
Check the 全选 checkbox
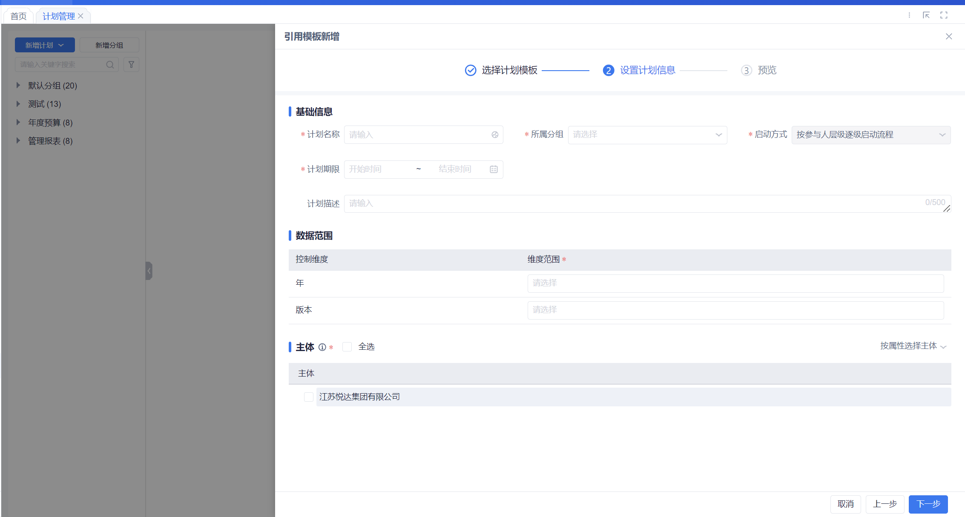347,347
